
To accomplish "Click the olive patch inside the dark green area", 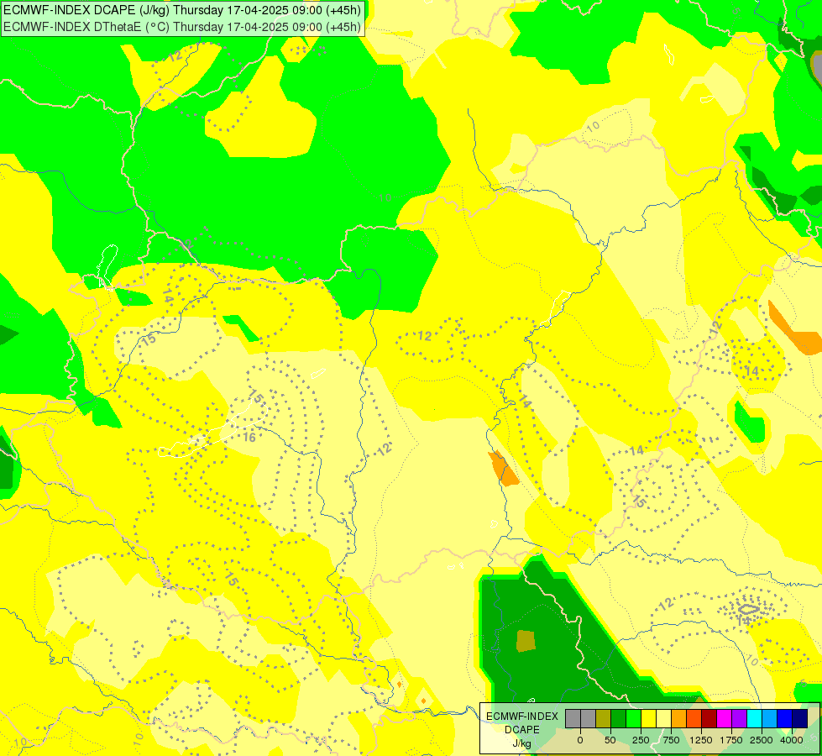I will [x=526, y=641].
